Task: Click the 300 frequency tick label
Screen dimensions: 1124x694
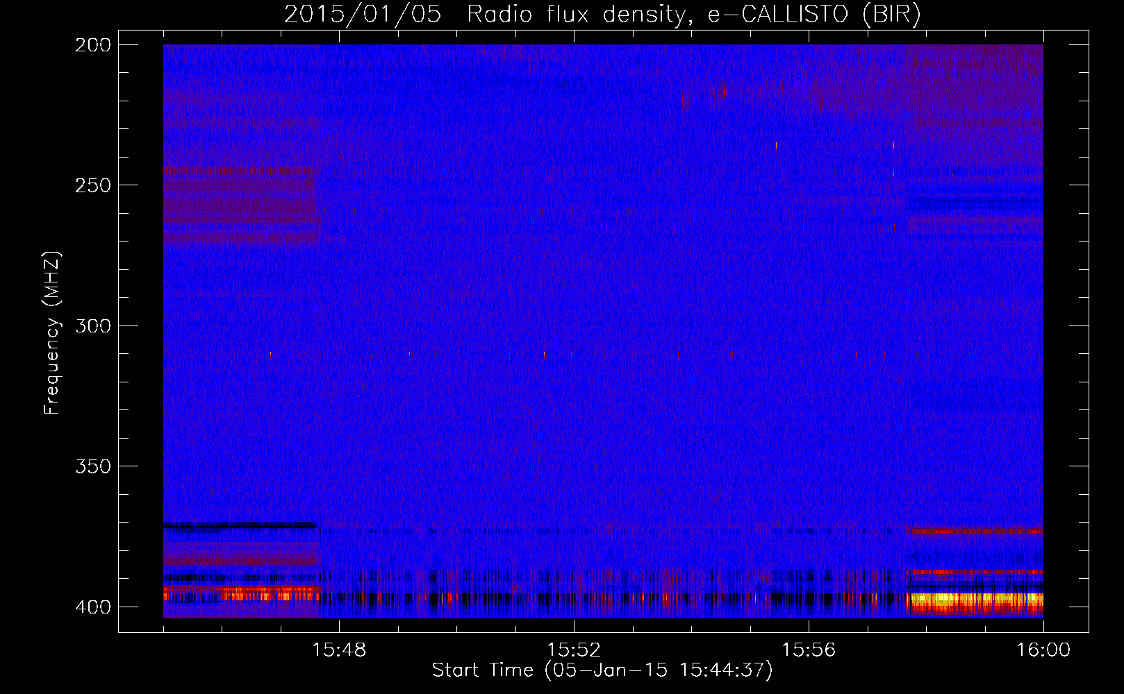Action: tap(92, 325)
